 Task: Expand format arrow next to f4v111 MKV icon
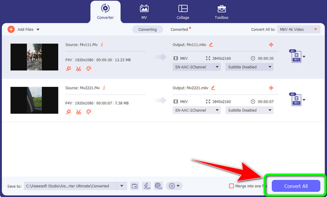(304, 56)
